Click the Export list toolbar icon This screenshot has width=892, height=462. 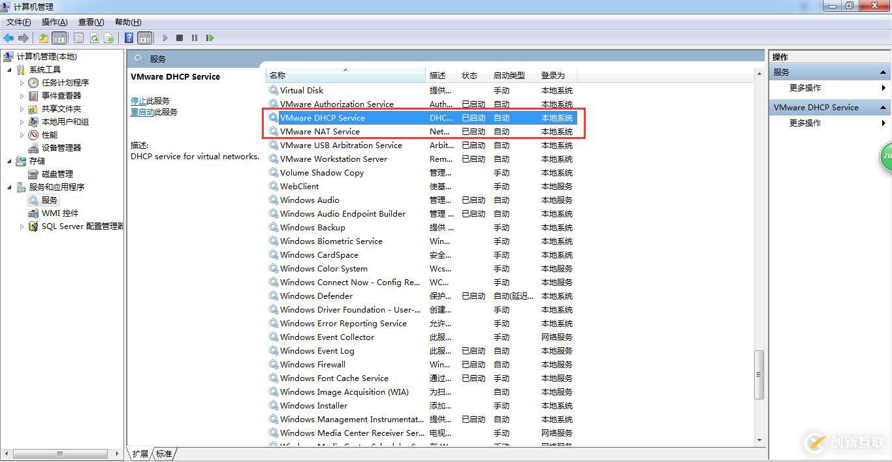click(109, 38)
